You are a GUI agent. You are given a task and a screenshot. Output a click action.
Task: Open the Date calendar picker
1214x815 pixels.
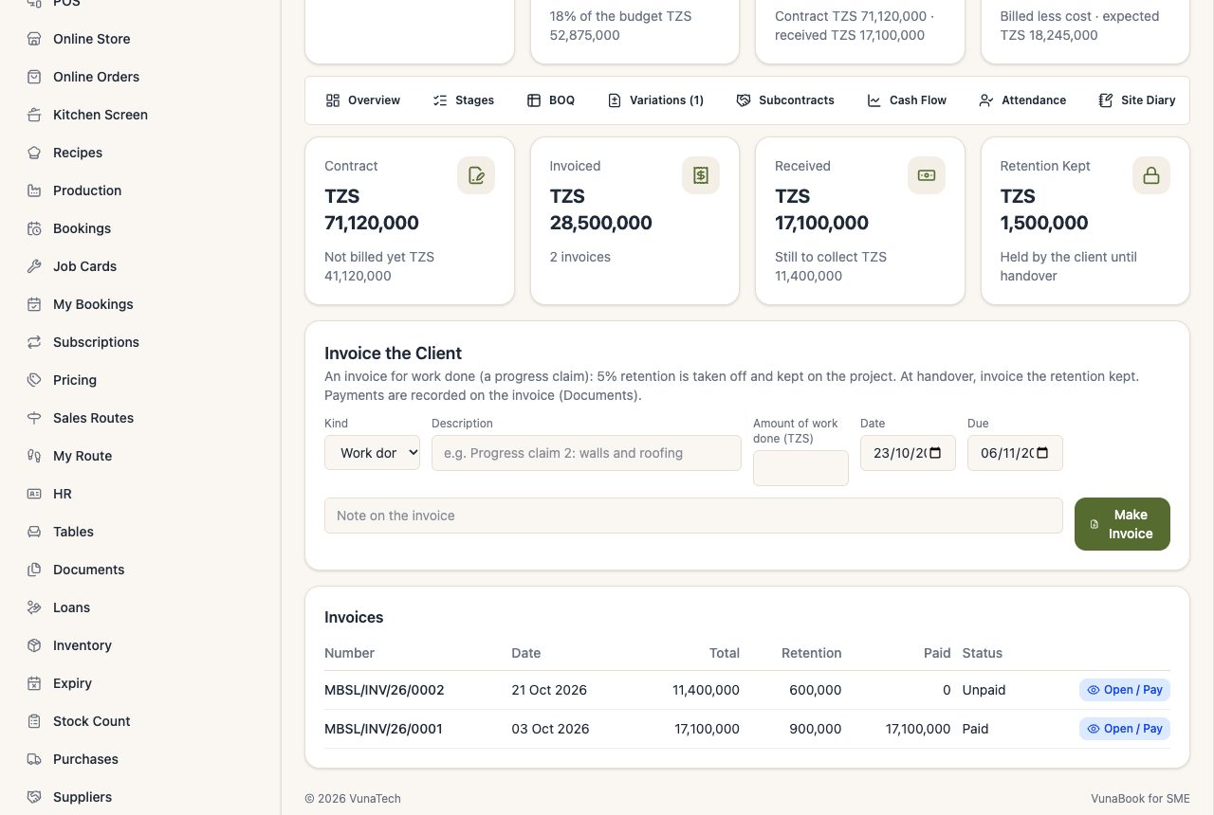935,453
